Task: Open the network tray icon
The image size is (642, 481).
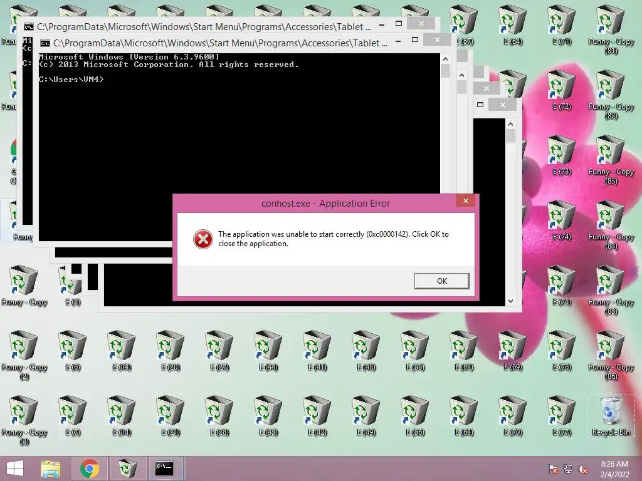Action: click(x=568, y=469)
